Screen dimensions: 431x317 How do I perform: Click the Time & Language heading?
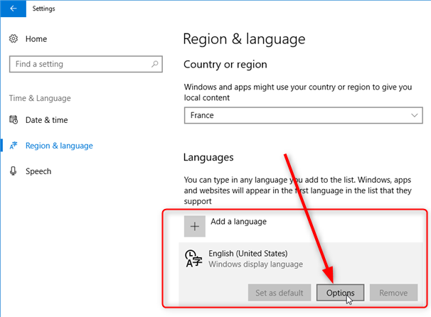coord(40,98)
